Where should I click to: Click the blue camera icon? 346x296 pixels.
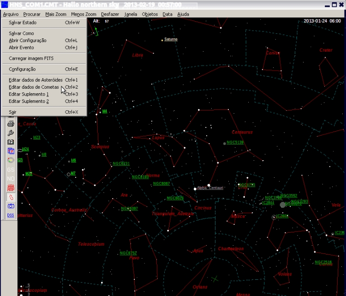pyautogui.click(x=11, y=206)
